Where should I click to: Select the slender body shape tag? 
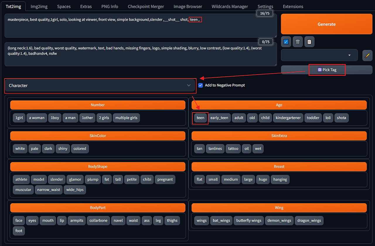coord(57,179)
